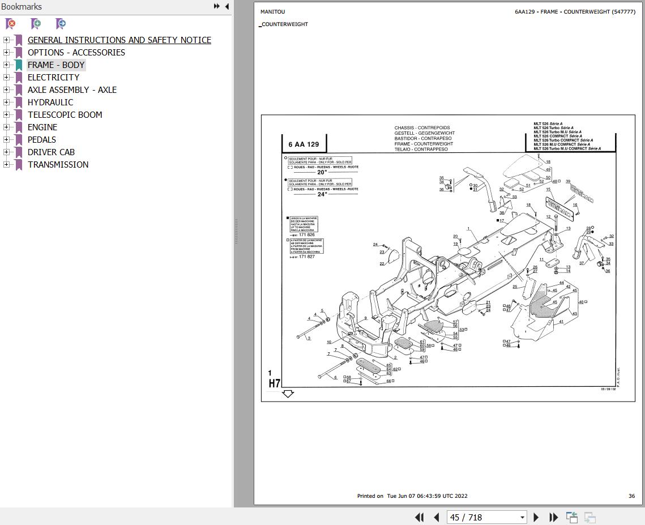Click page number 36 in footer
Image resolution: width=645 pixels, height=525 pixels.
631,496
